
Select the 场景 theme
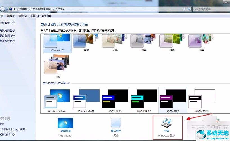coord(202,43)
